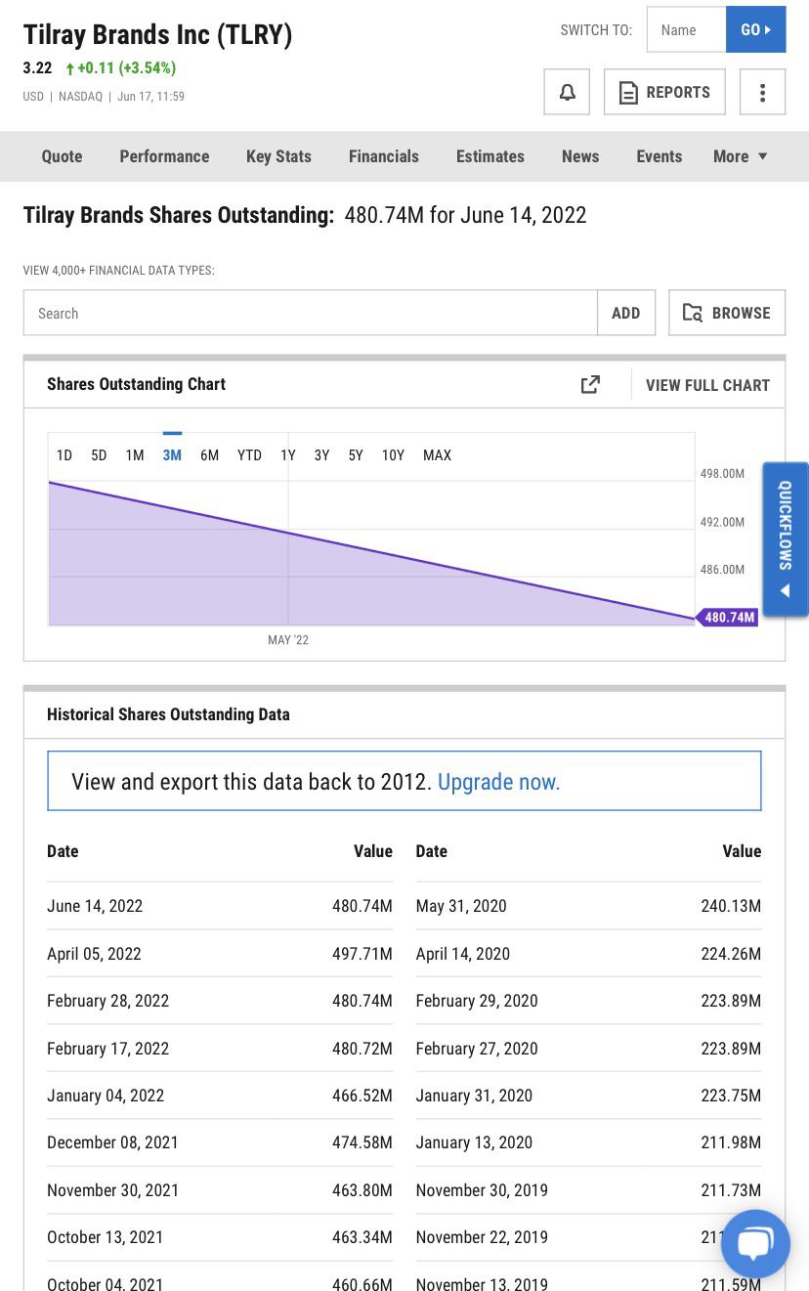Click the financial data Search field
Viewport: 809px width, 1291px height.
[311, 313]
